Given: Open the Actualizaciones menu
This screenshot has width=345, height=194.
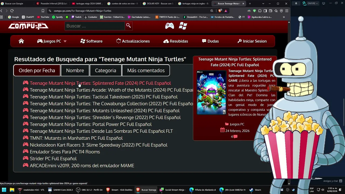Looking at the screenshot, I should coord(133,41).
